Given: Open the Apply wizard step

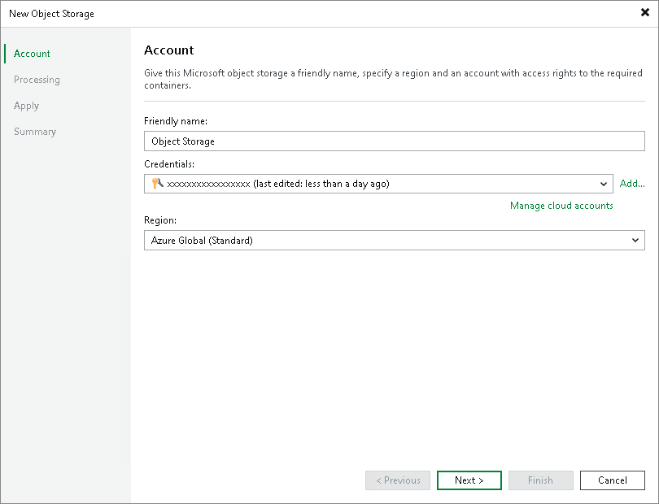Looking at the screenshot, I should (x=27, y=106).
